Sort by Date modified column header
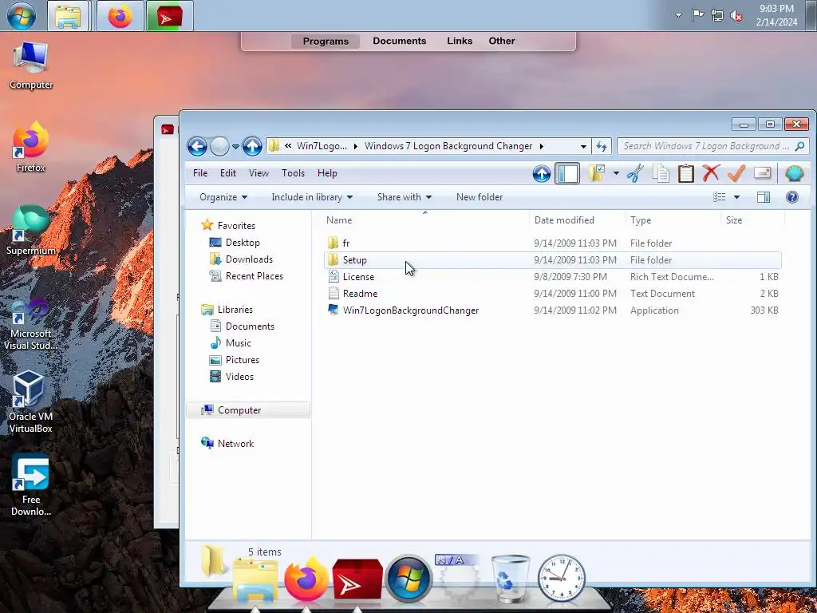This screenshot has height=613, width=817. [577, 220]
